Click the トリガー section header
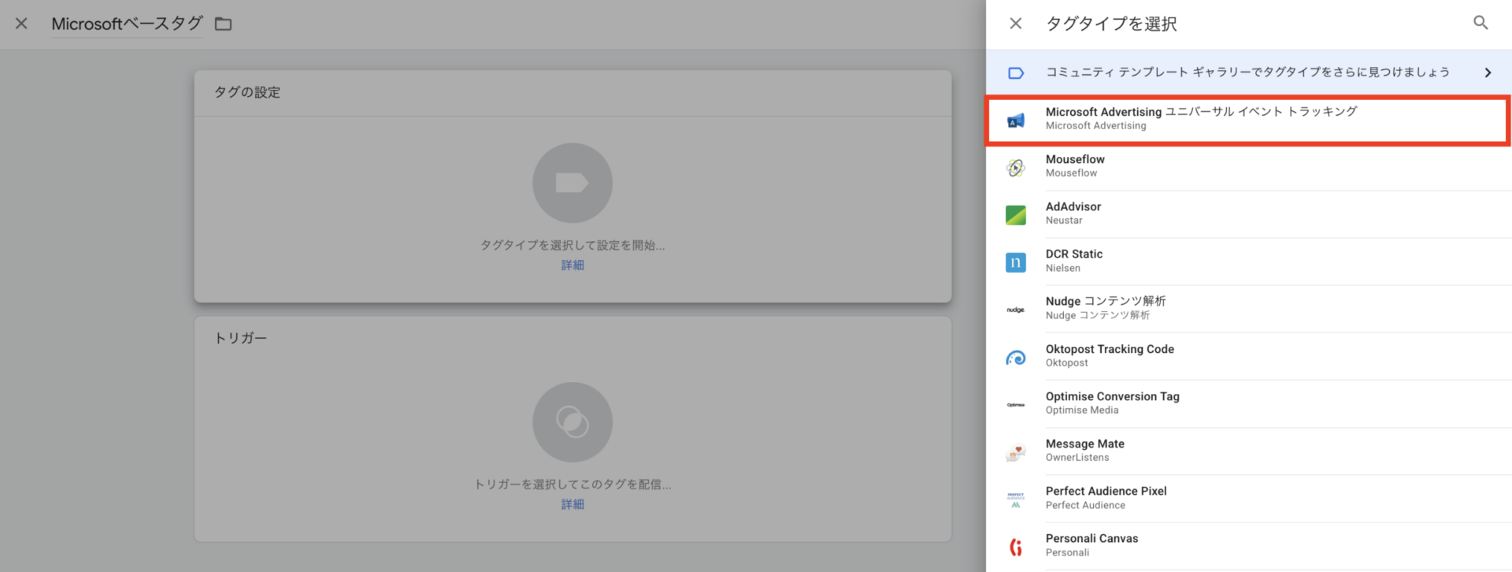 pos(241,338)
